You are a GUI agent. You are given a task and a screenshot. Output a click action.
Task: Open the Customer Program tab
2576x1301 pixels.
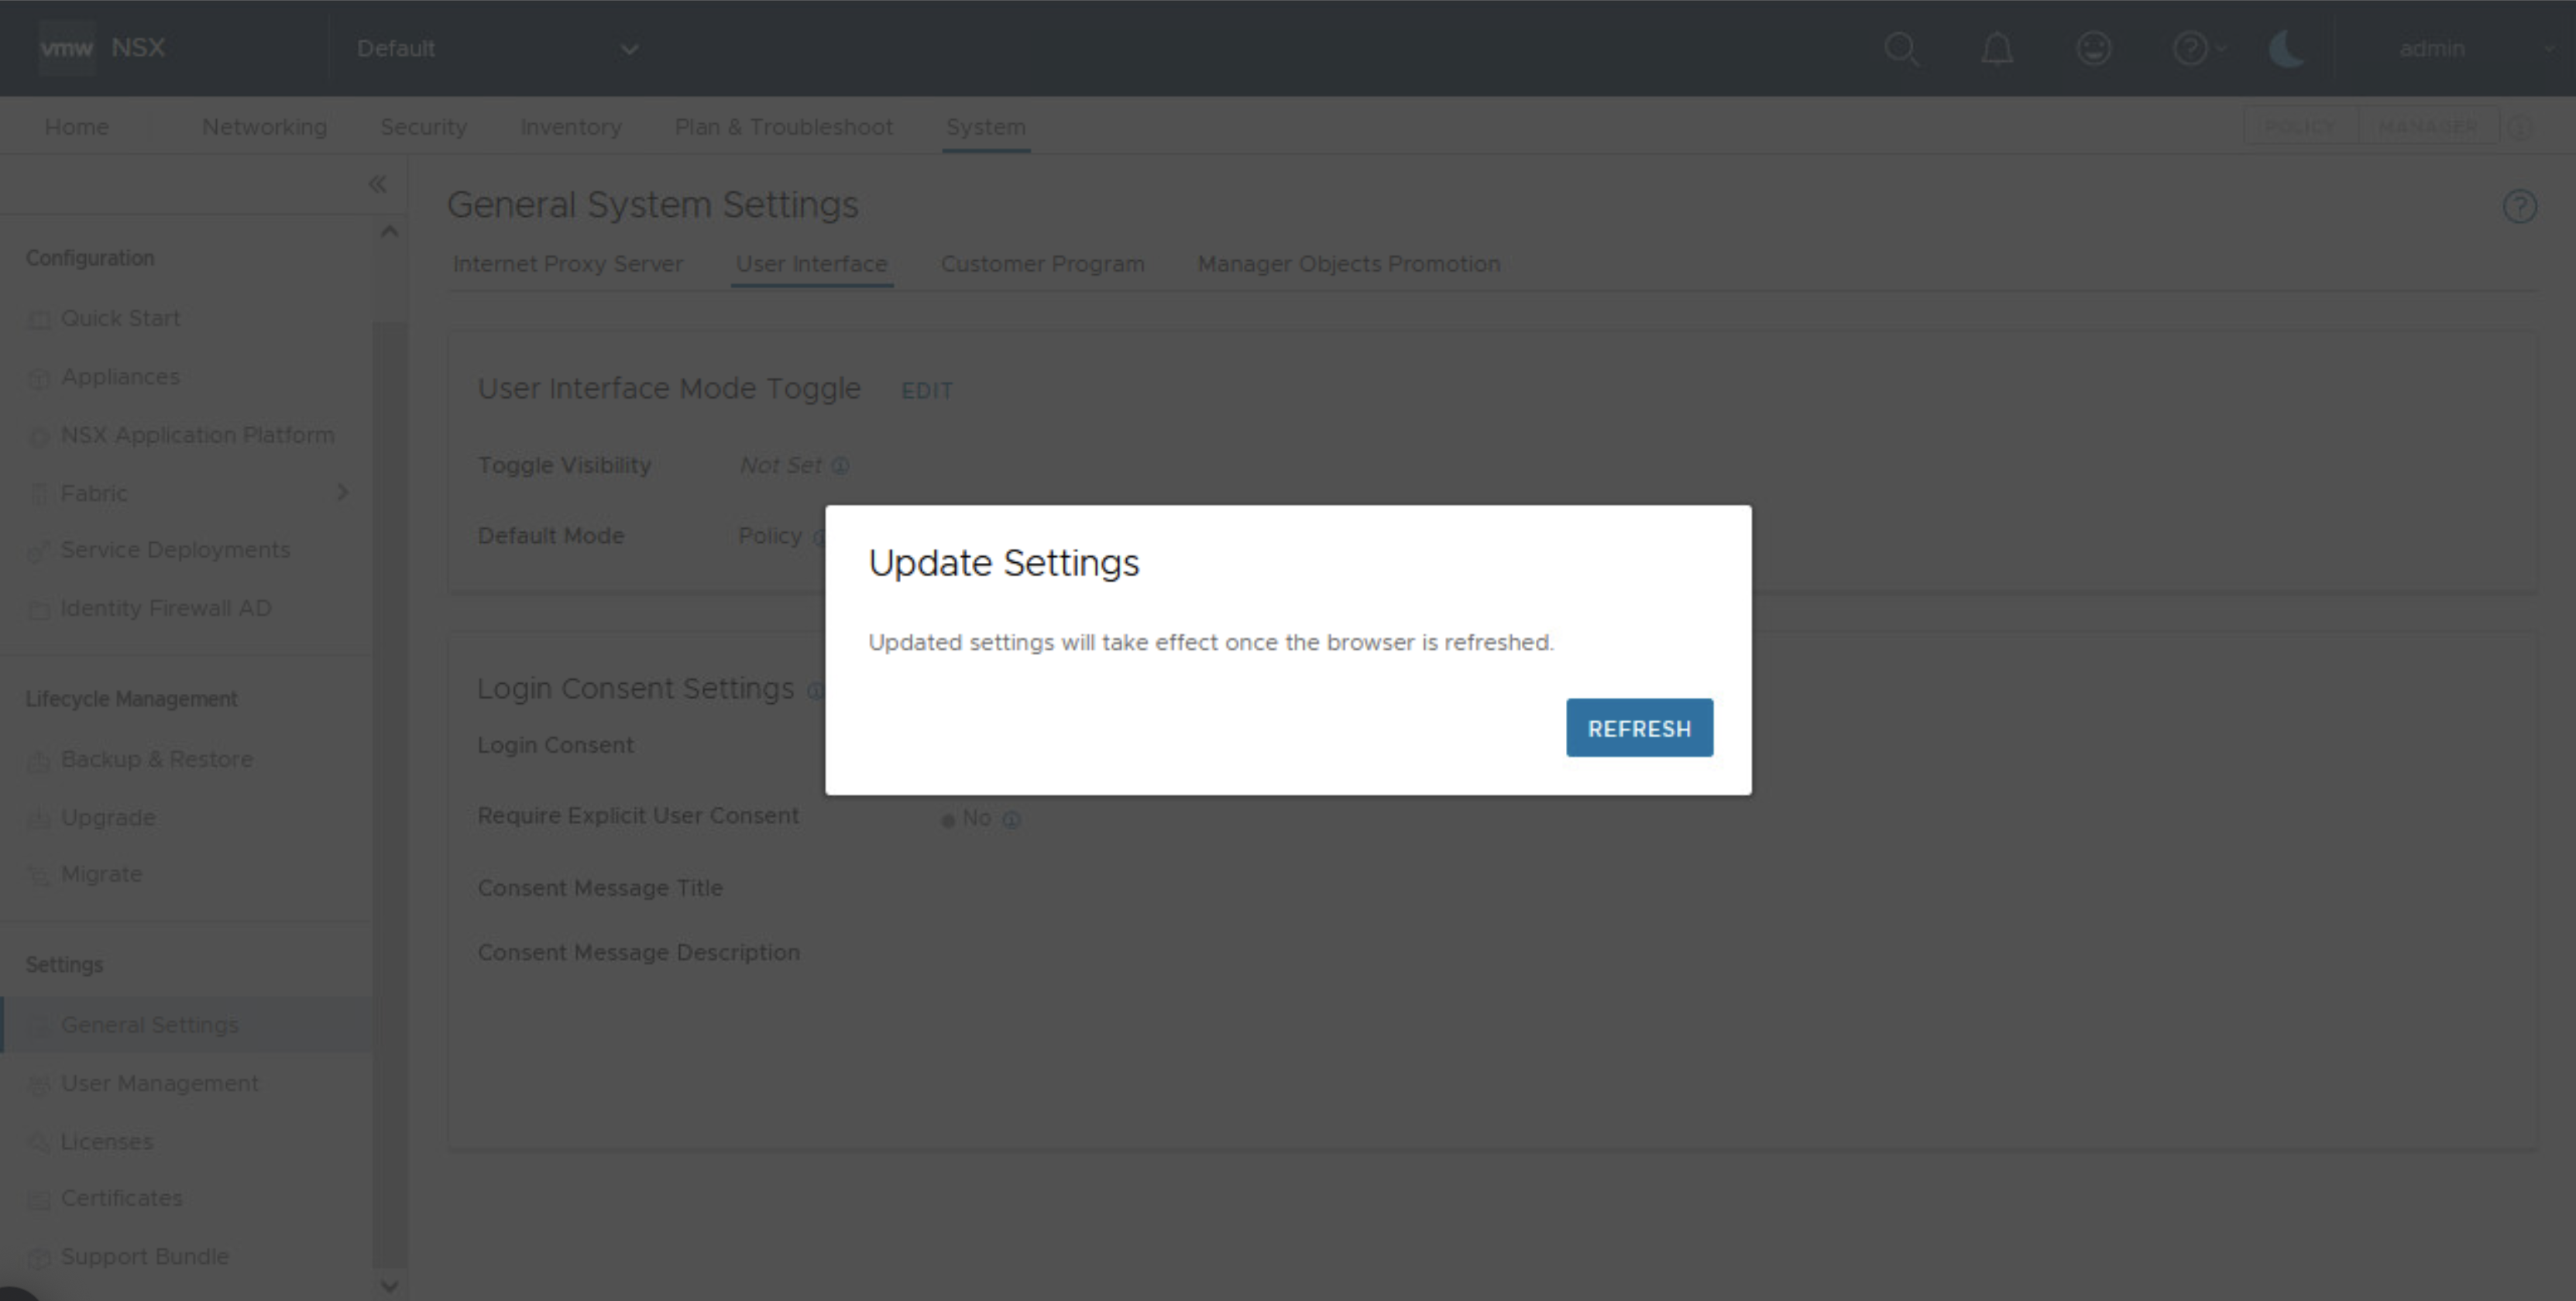pyautogui.click(x=1042, y=264)
